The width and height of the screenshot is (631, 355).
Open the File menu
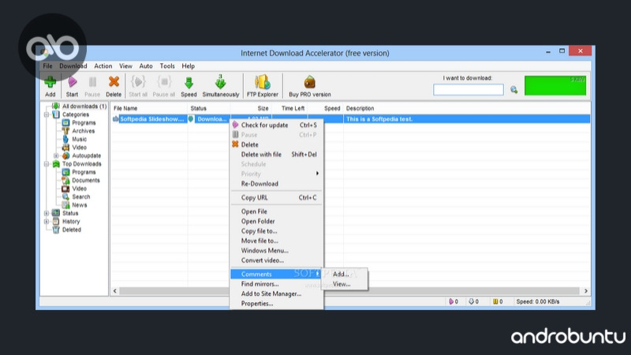point(47,65)
